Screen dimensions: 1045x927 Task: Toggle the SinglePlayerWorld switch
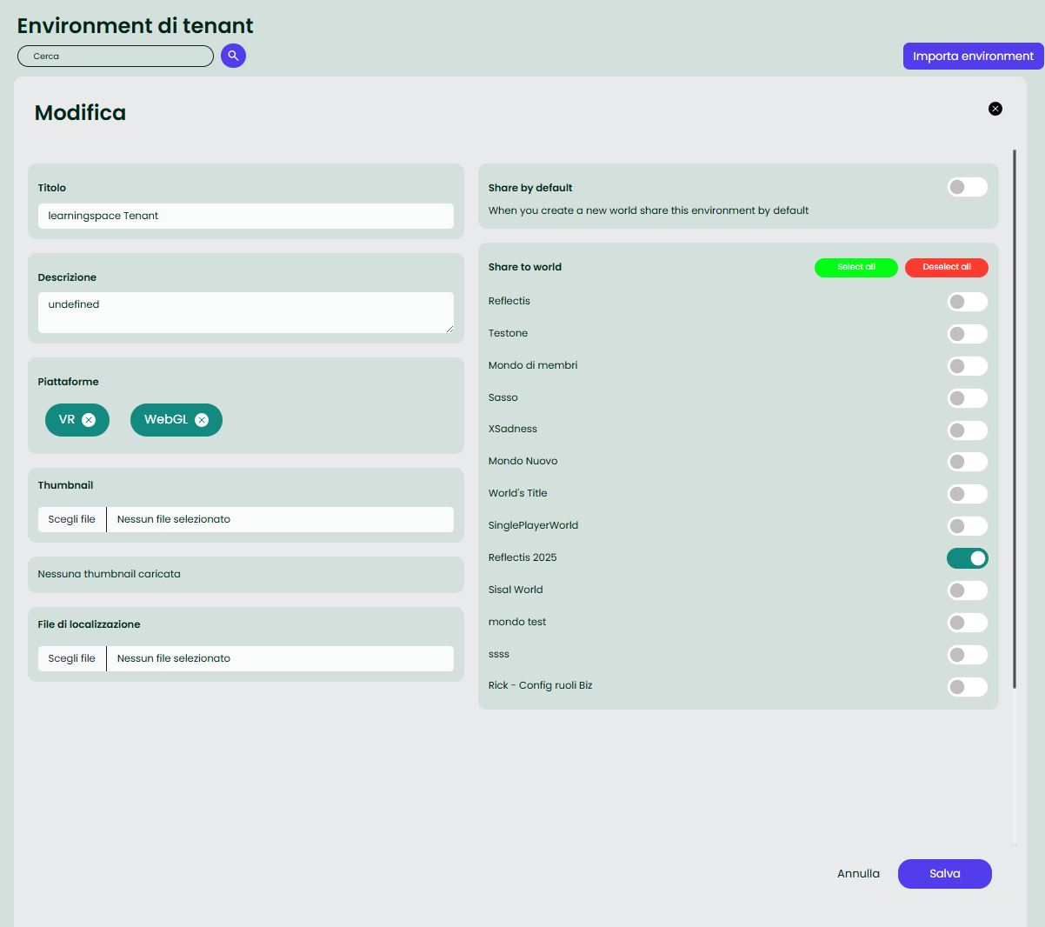tap(967, 526)
